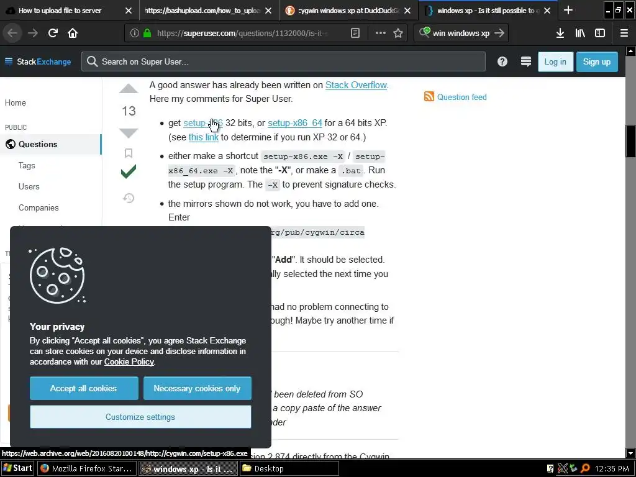Upvote the answer with up arrow
Viewport: 636px width, 477px height.
click(129, 89)
